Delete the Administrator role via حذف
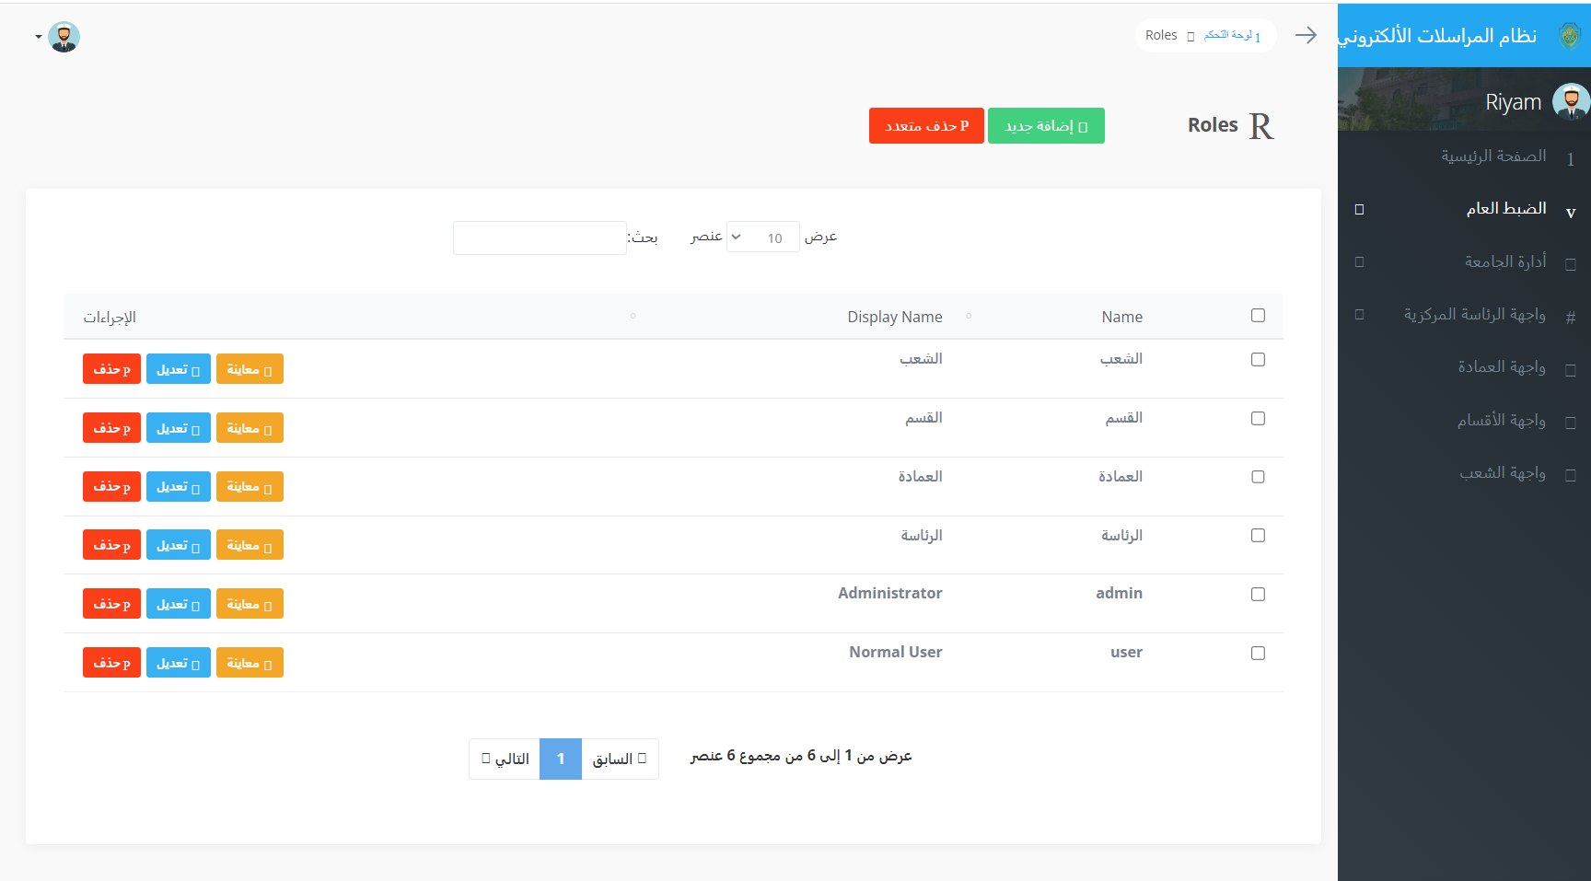Viewport: 1591px width, 881px height. [111, 604]
